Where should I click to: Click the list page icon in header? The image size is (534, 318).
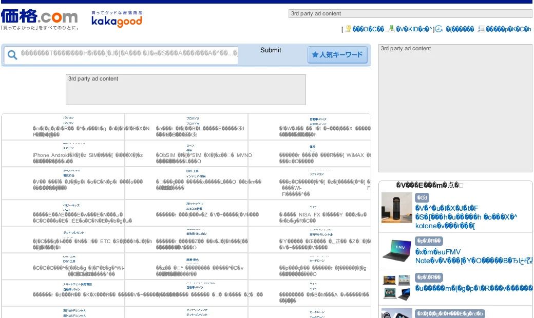481,29
